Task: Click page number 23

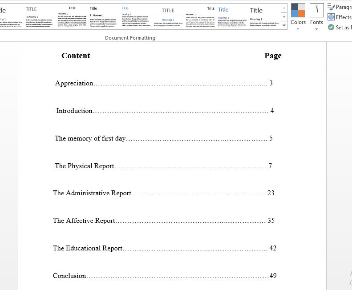Action: coord(271,193)
